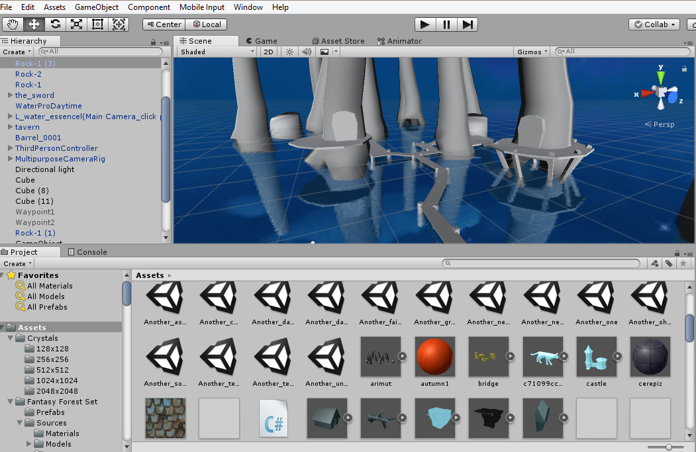Expand tavern object in Hierarchy
This screenshot has height=452, width=696.
pos(10,127)
